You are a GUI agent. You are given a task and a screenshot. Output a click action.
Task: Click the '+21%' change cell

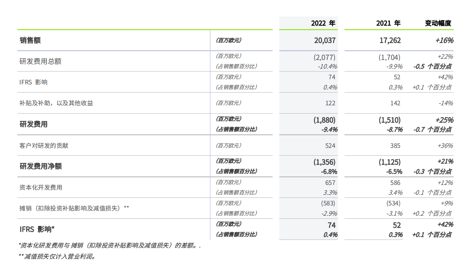tap(445, 161)
